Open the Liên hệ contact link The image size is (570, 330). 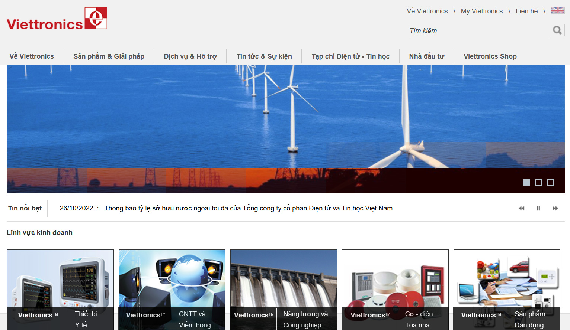pyautogui.click(x=526, y=11)
